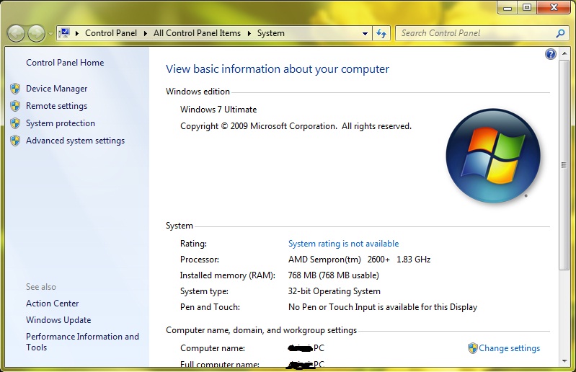Image resolution: width=576 pixels, height=372 pixels.
Task: Open Advanced system settings link
Action: [75, 141]
